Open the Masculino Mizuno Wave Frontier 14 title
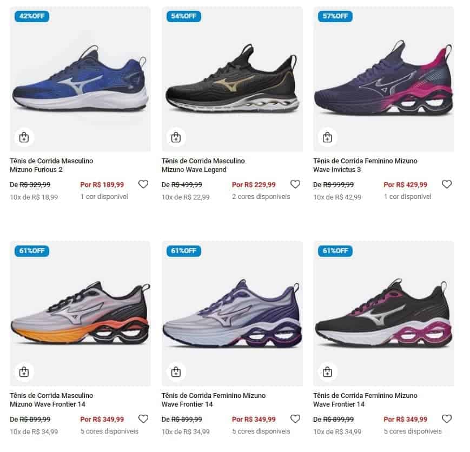Viewport: 470px width, 452px height. click(51, 400)
